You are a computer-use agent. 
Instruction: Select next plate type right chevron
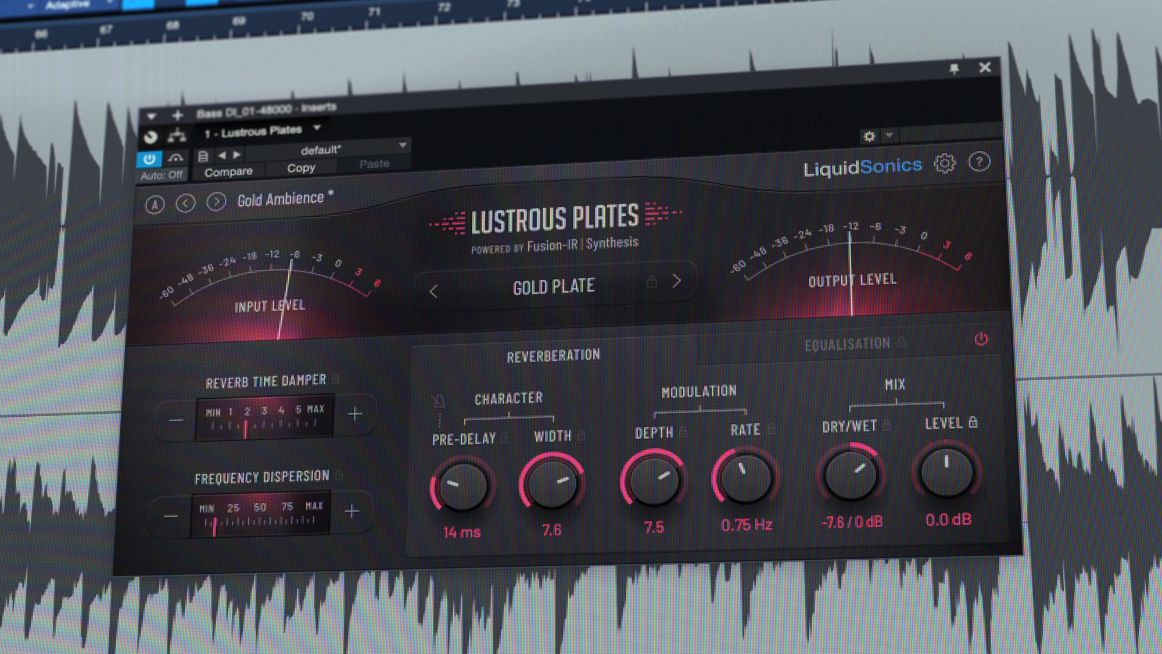click(x=677, y=281)
